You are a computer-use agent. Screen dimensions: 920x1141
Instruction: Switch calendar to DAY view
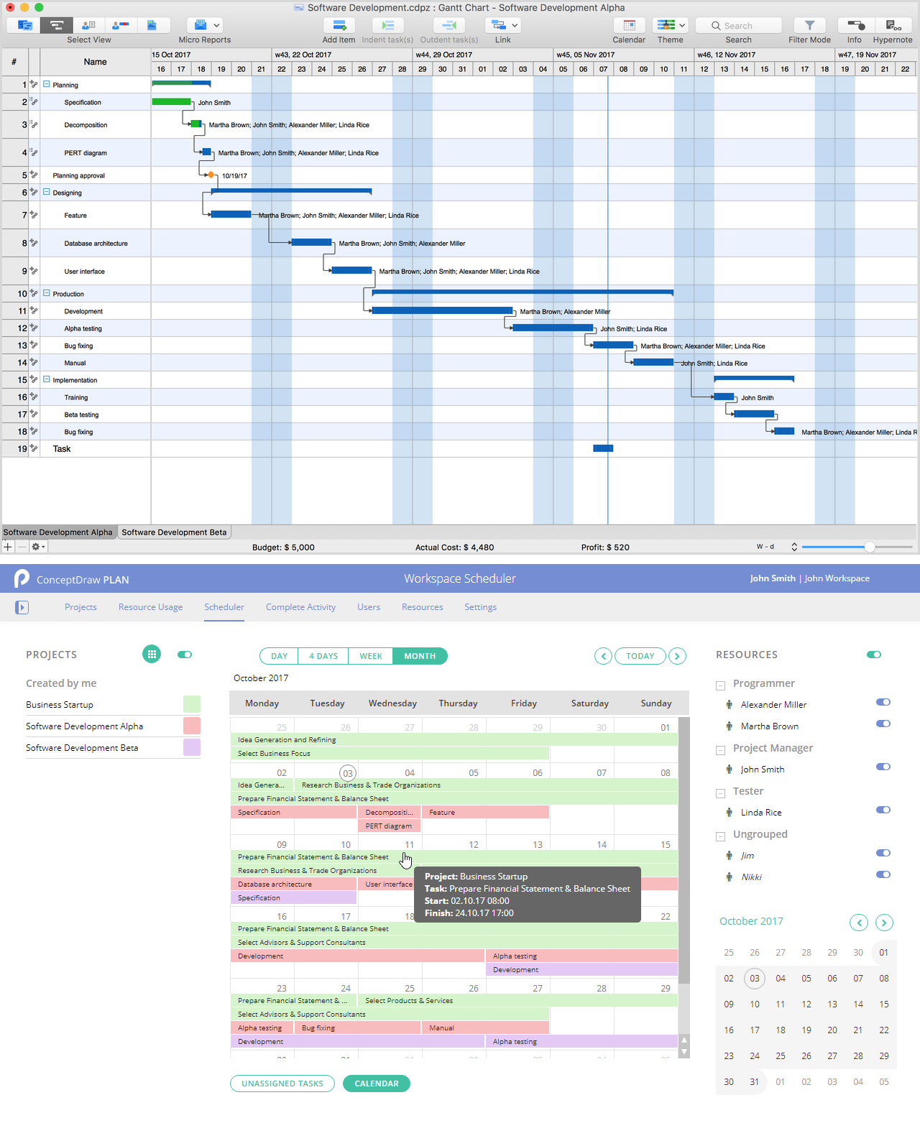(279, 656)
